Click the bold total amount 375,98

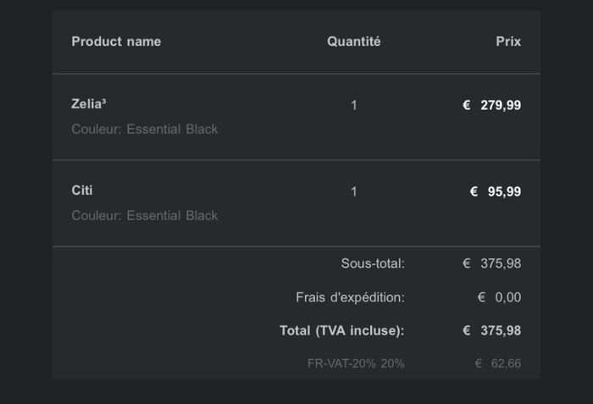click(501, 330)
